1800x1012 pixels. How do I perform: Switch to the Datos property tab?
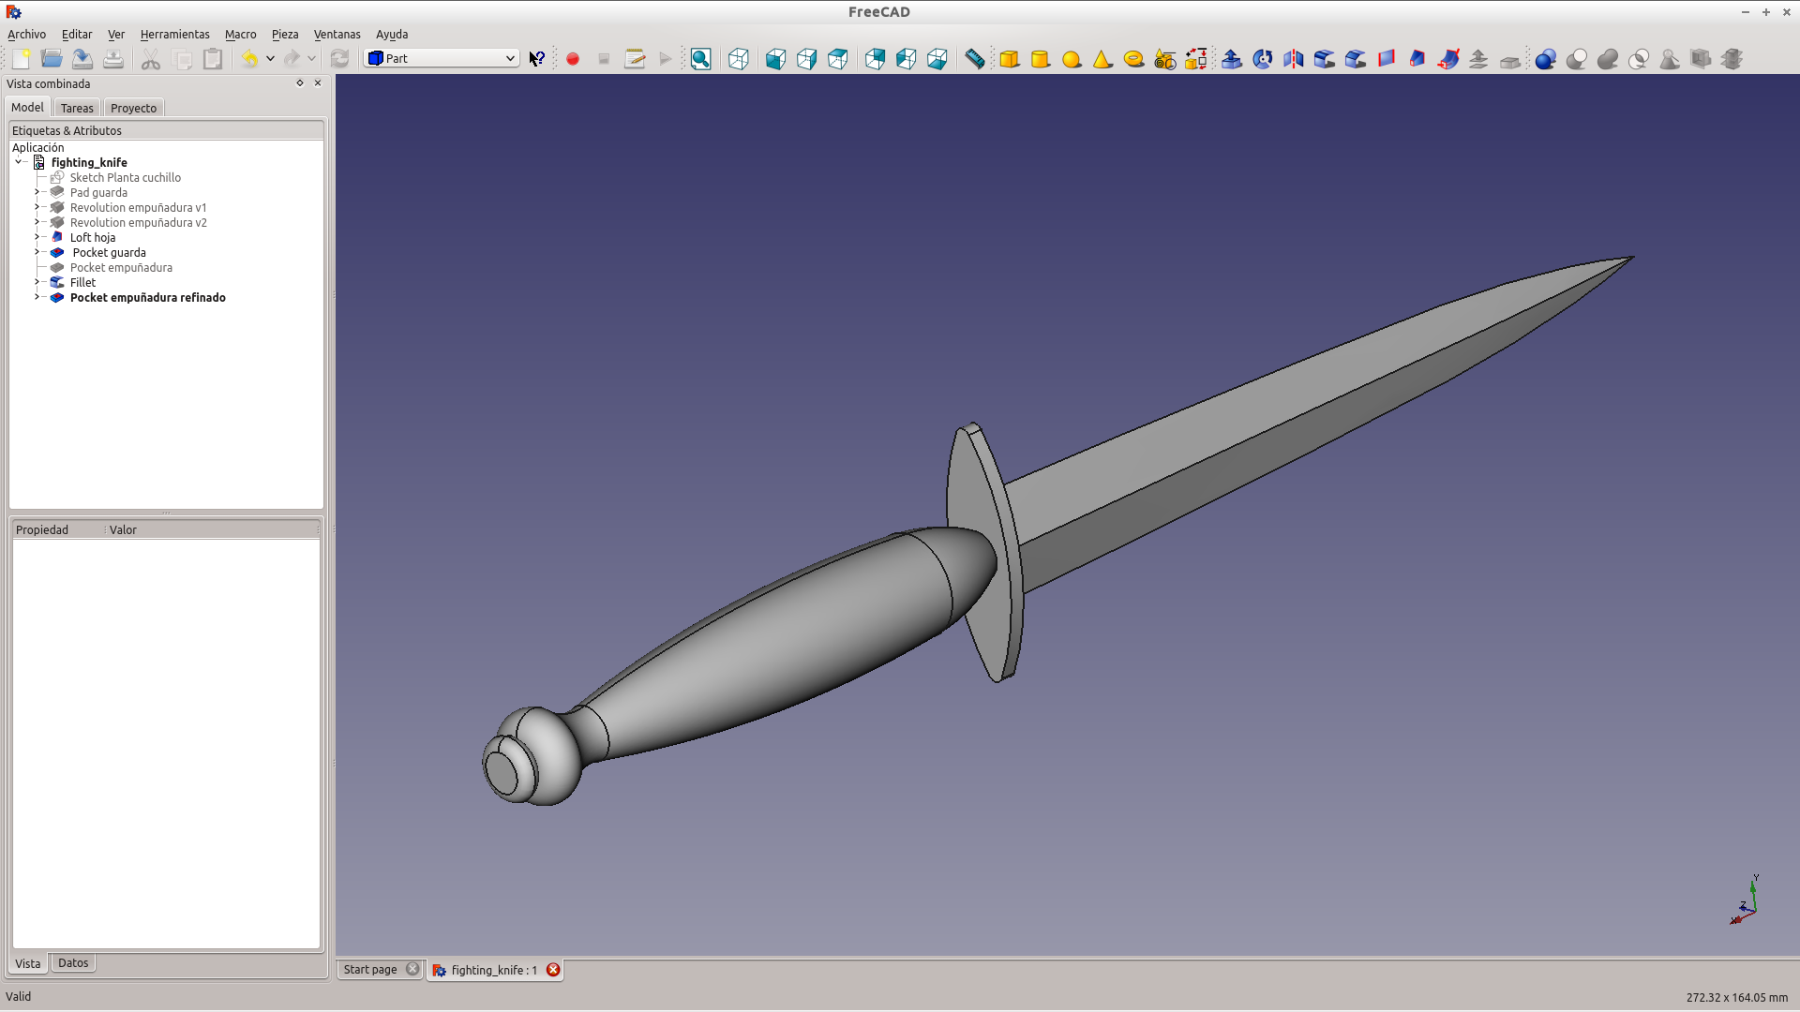(x=73, y=962)
